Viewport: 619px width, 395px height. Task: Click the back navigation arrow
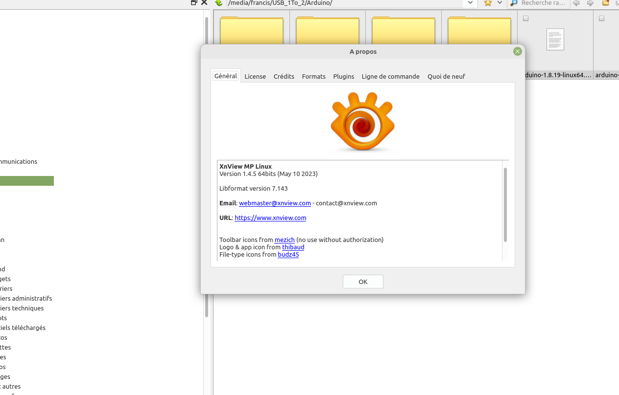pos(576,3)
